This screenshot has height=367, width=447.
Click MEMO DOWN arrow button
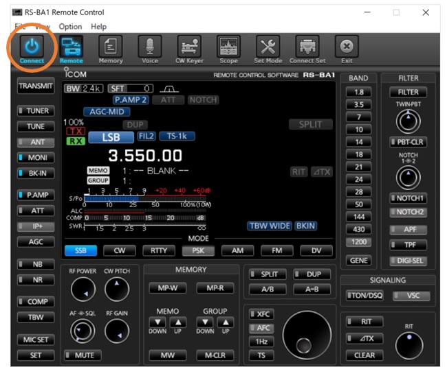click(157, 322)
